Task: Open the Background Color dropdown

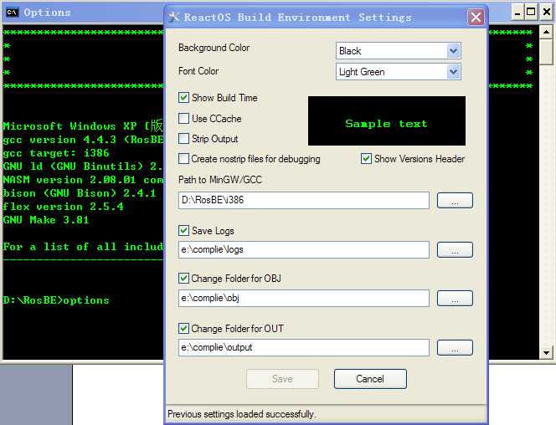Action: point(453,51)
